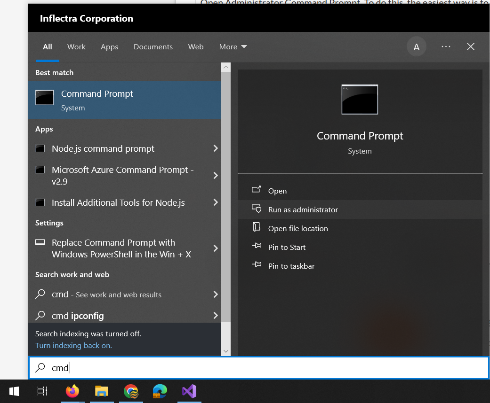The image size is (490, 403).
Task: Select cmd ipconfig suggestion text
Action: pyautogui.click(x=78, y=316)
